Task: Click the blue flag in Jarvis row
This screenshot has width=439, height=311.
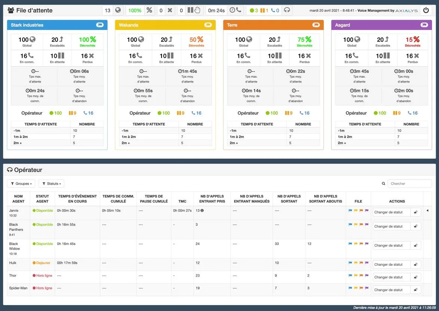Action: pos(350,210)
